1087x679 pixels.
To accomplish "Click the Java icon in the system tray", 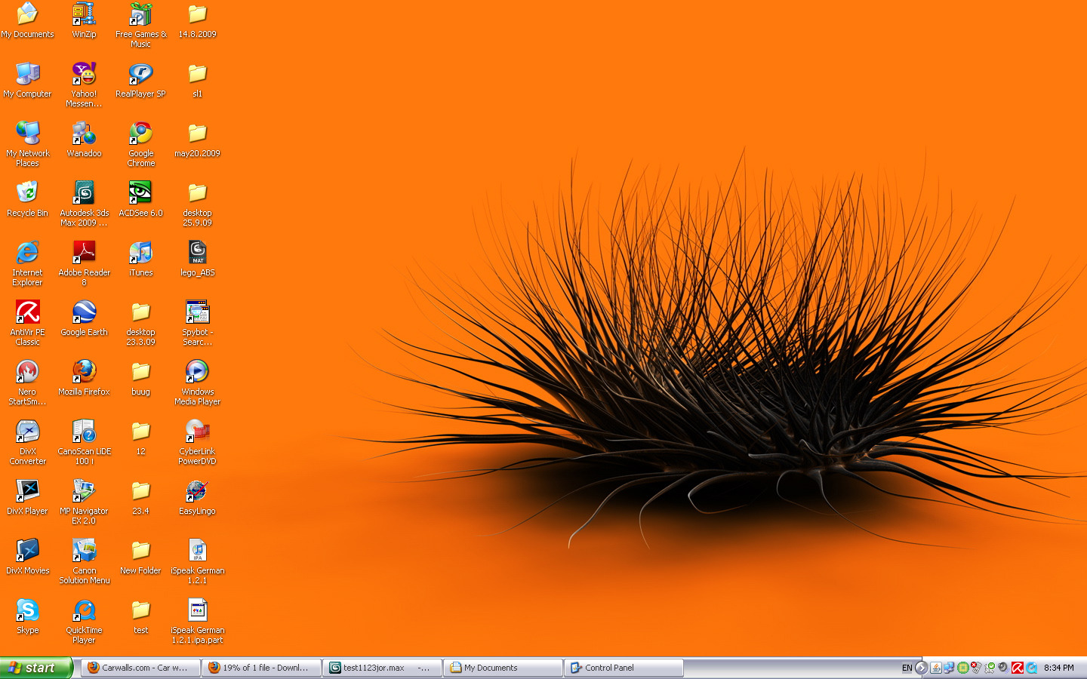I will (936, 668).
